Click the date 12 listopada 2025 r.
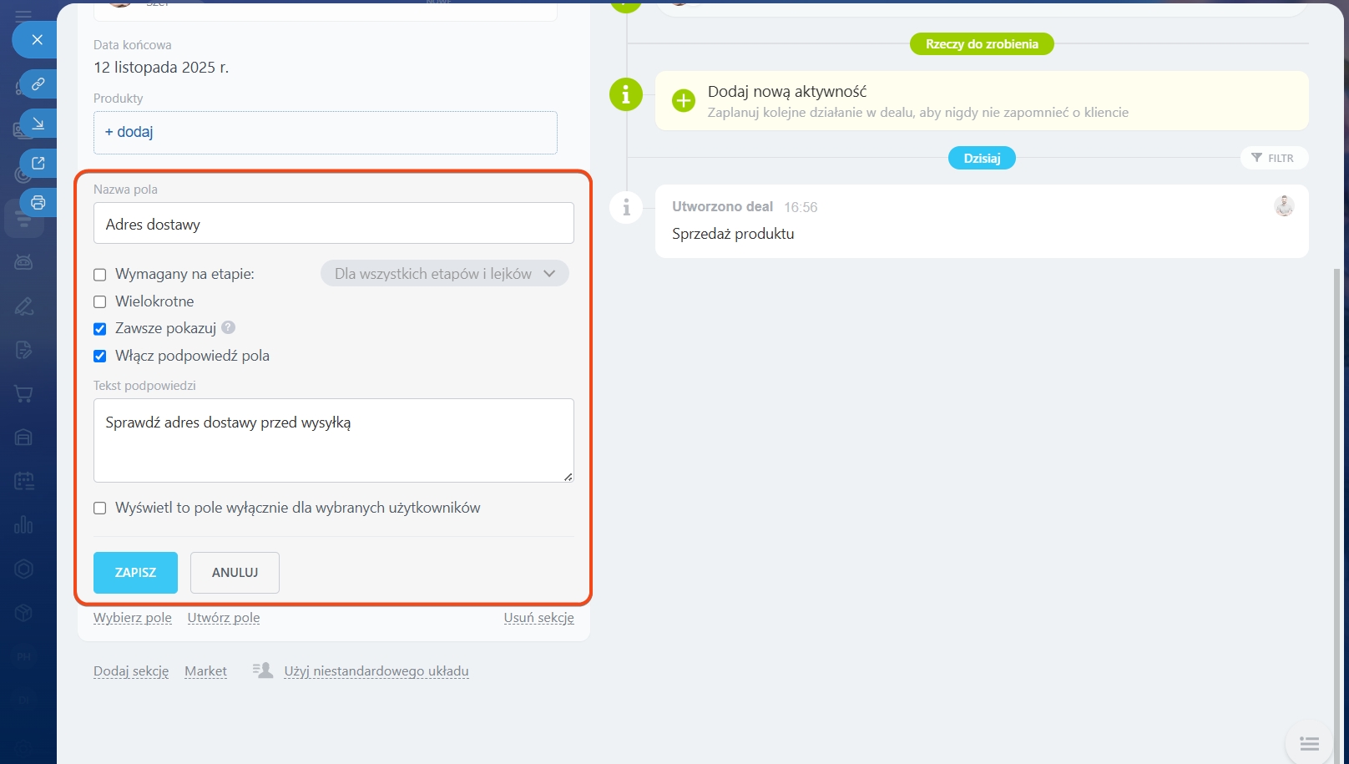The image size is (1349, 764). [x=161, y=68]
